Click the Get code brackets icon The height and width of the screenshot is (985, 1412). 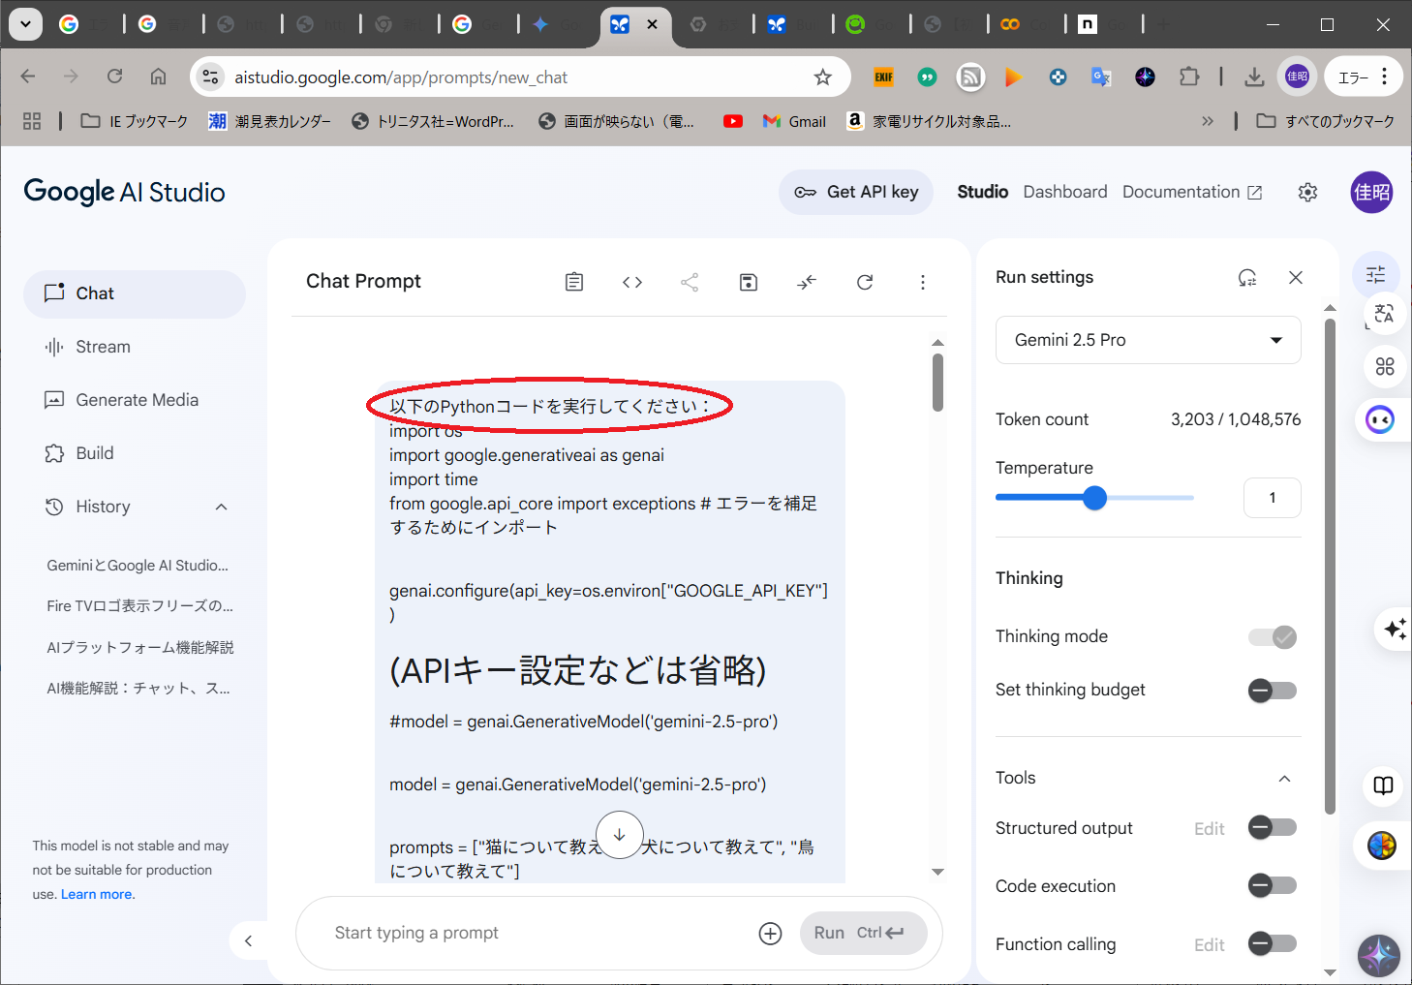point(632,282)
